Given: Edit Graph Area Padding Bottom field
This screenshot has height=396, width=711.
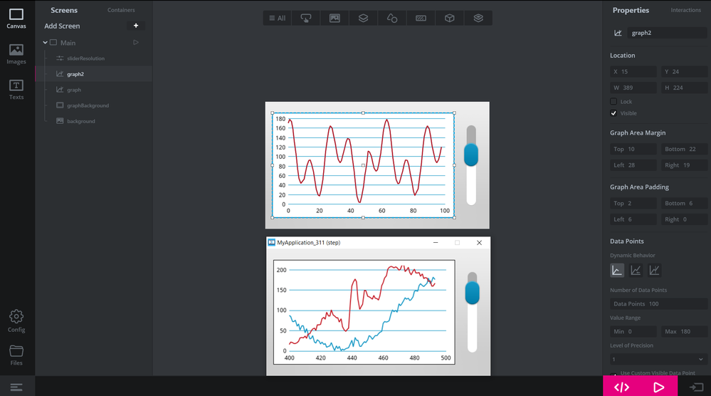Looking at the screenshot, I should 684,203.
